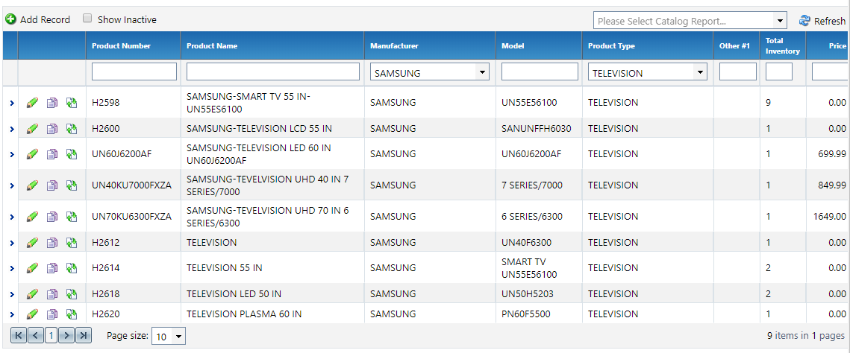Click the Other #1 filter field

(x=738, y=71)
